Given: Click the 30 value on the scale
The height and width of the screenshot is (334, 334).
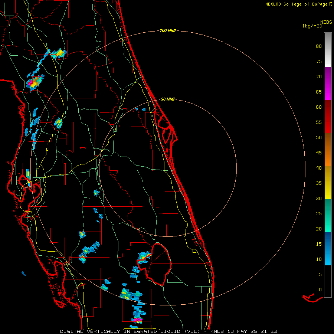Looking at the screenshot, I should tap(319, 199).
